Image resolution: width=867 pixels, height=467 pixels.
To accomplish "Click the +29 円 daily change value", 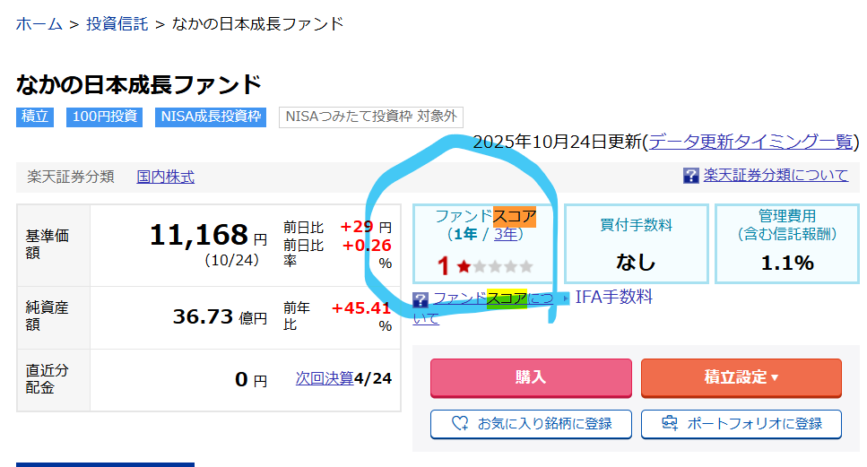I will click(x=366, y=227).
